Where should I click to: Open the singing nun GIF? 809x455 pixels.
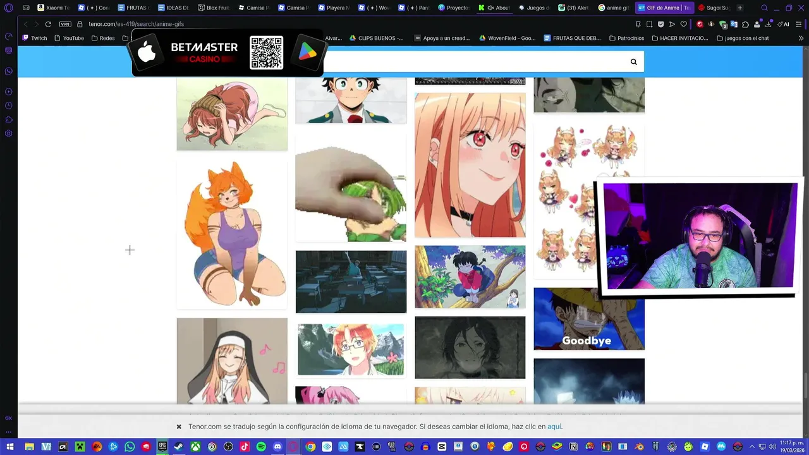232,361
